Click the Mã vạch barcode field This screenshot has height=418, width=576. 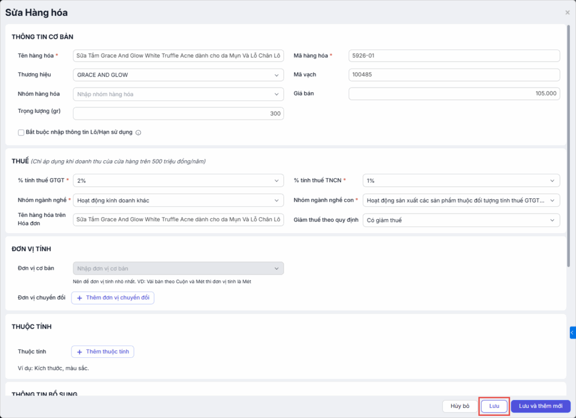(x=454, y=75)
